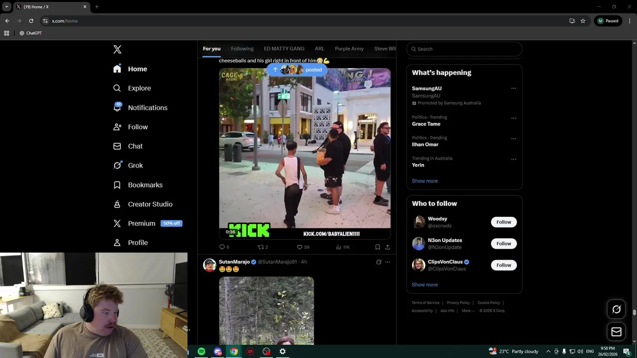Click the volume icon in system tray
Image resolution: width=637 pixels, height=358 pixels.
click(x=580, y=352)
